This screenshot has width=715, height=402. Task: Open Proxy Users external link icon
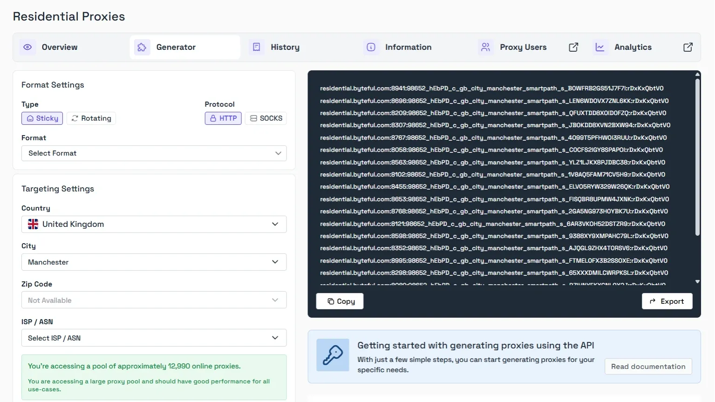573,47
